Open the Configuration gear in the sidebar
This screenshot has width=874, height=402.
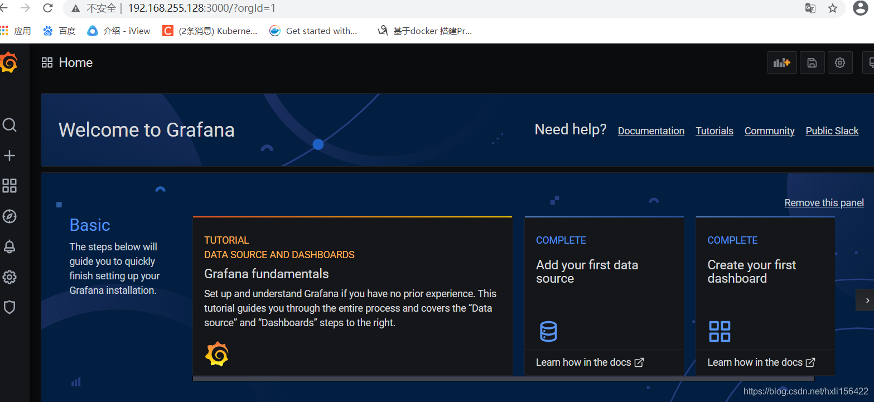[x=9, y=277]
